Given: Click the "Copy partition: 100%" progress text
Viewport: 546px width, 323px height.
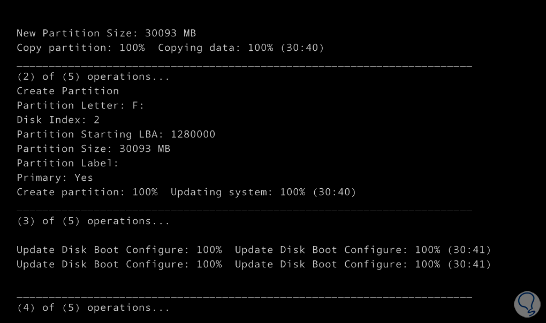Looking at the screenshot, I should pyautogui.click(x=80, y=48).
